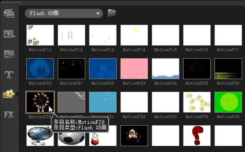
Task: Select the red question mark thumbnail
Action: 197,136
